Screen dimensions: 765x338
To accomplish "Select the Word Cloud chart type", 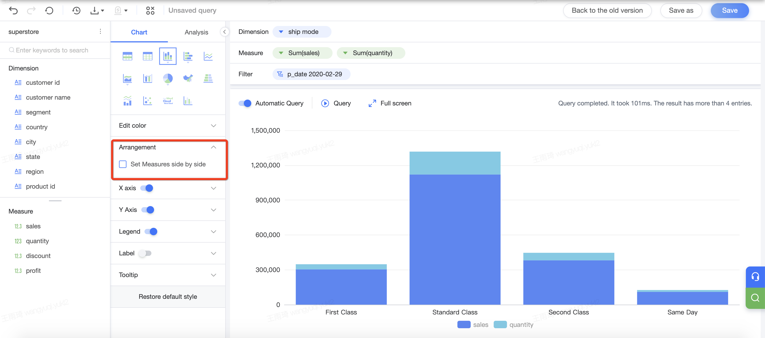I will coord(168,101).
